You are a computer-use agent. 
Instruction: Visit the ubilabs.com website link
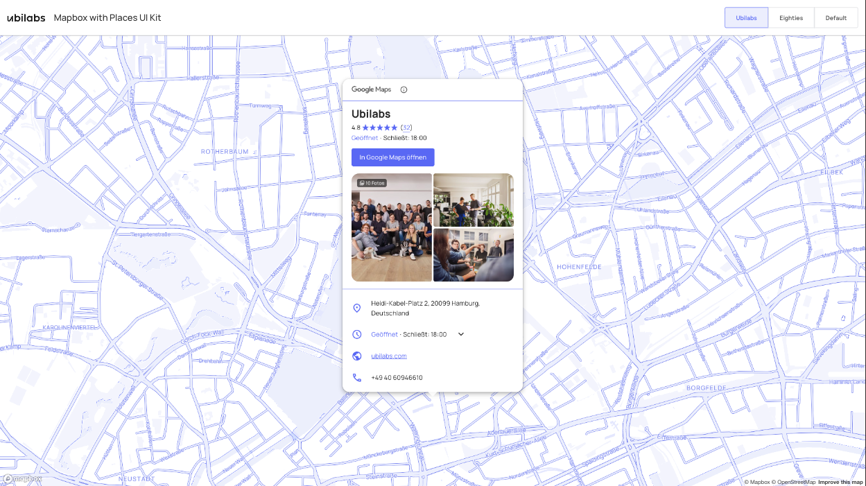[388, 356]
